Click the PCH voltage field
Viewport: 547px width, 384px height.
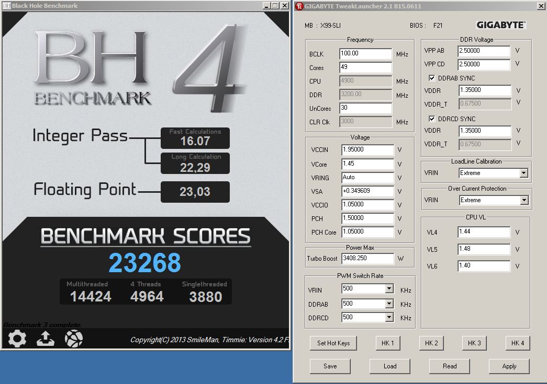(x=367, y=218)
